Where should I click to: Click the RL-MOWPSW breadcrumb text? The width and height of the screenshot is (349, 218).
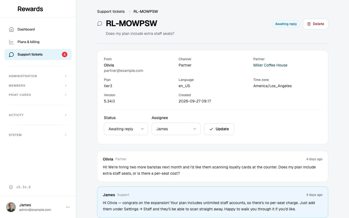pos(146,11)
